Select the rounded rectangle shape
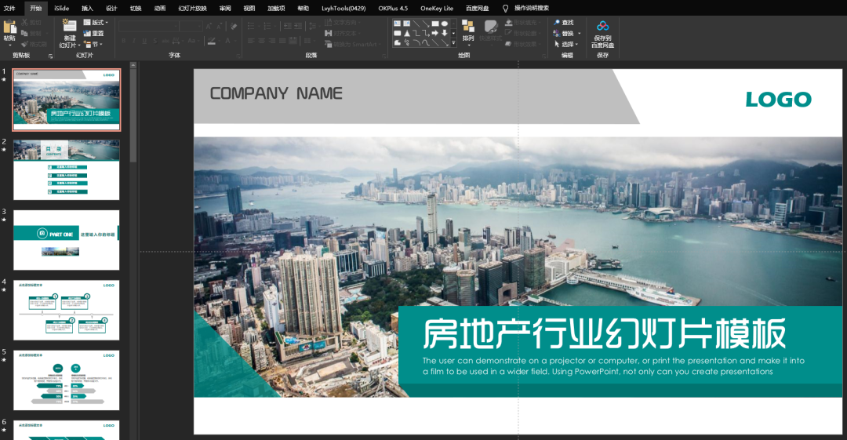Image resolution: width=847 pixels, height=440 pixels. [x=398, y=33]
